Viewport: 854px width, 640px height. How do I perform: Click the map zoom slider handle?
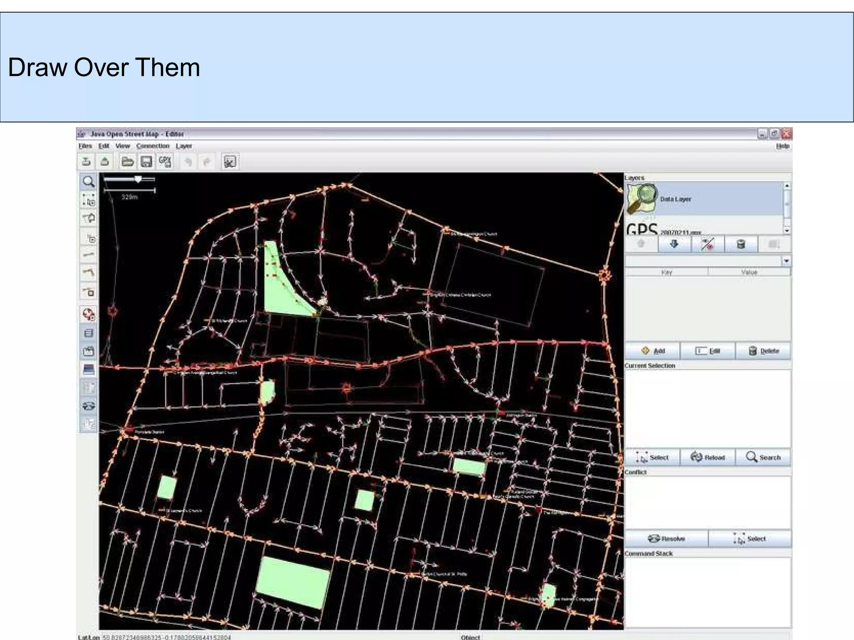[x=138, y=179]
